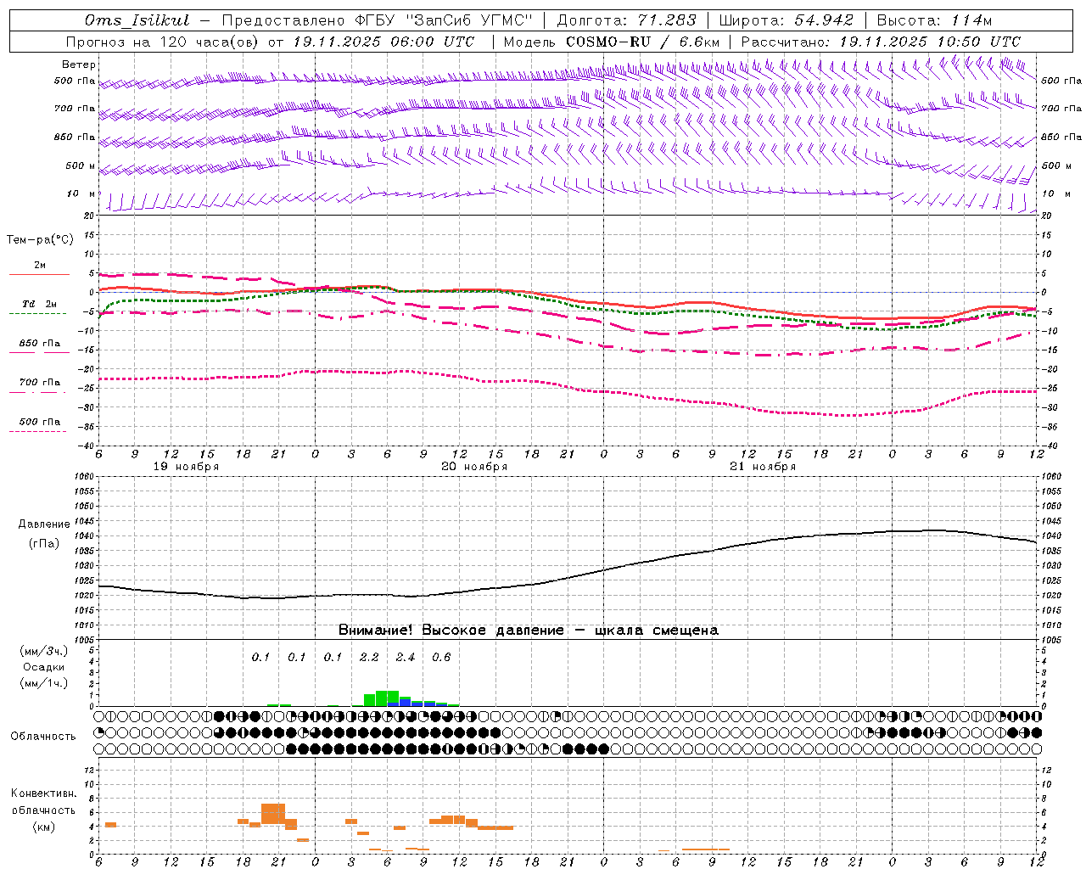The width and height of the screenshot is (1086, 869).
Task: Click the "(мм/3ч.)" precipitation unit label
Action: [43, 652]
